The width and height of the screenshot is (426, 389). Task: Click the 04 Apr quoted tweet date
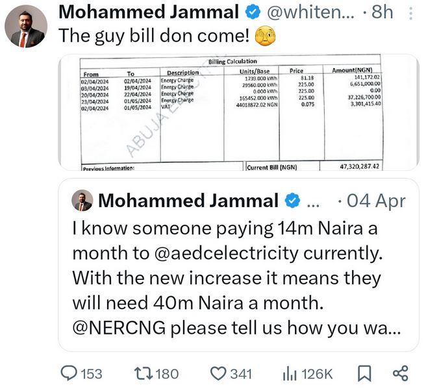pos(375,201)
